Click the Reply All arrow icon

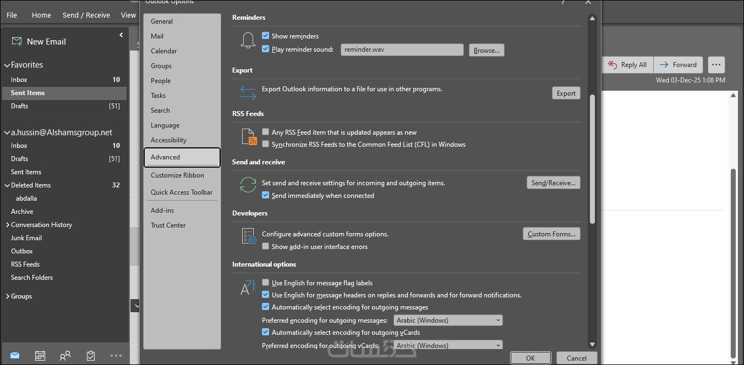(612, 65)
